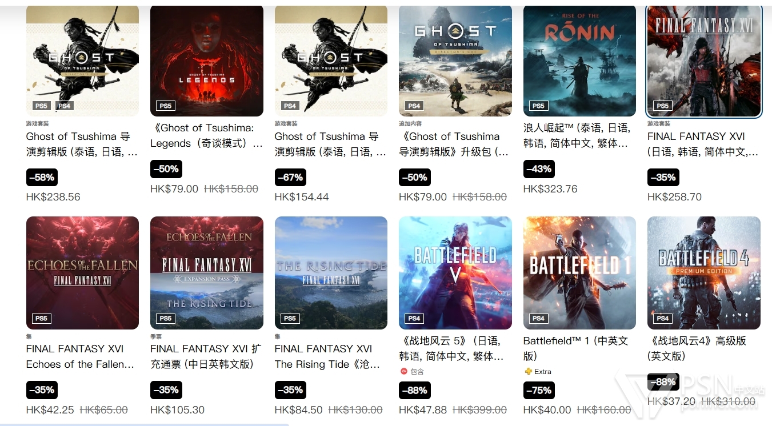Open the Battlefield™ 1 (中英文版) title link
The width and height of the screenshot is (772, 426).
pos(575,348)
